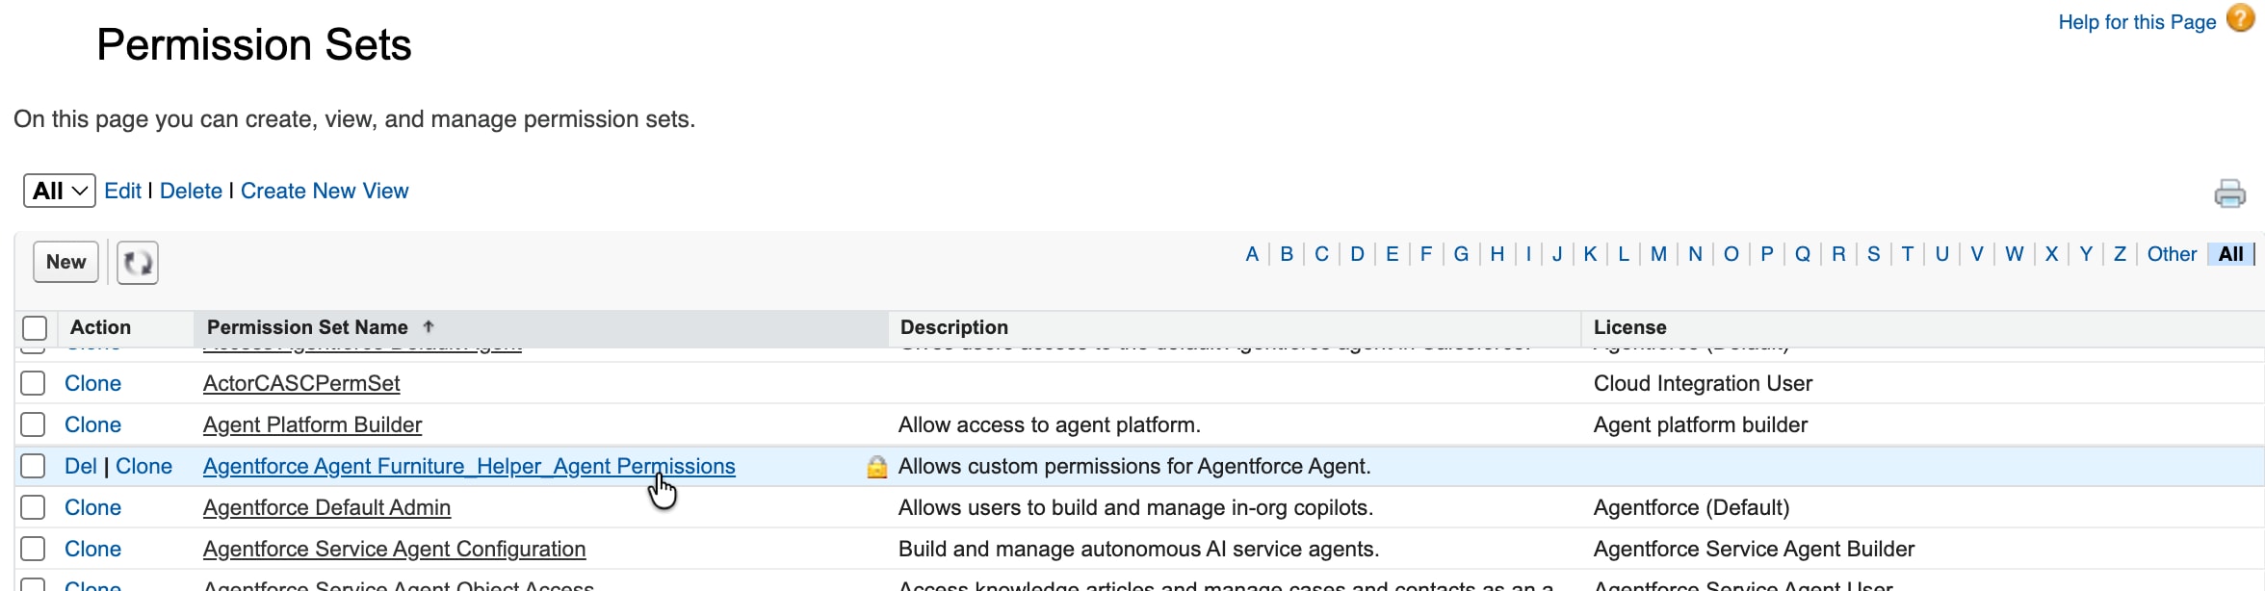Toggle the select-all header checkbox
Image resolution: width=2265 pixels, height=591 pixels.
coord(35,328)
